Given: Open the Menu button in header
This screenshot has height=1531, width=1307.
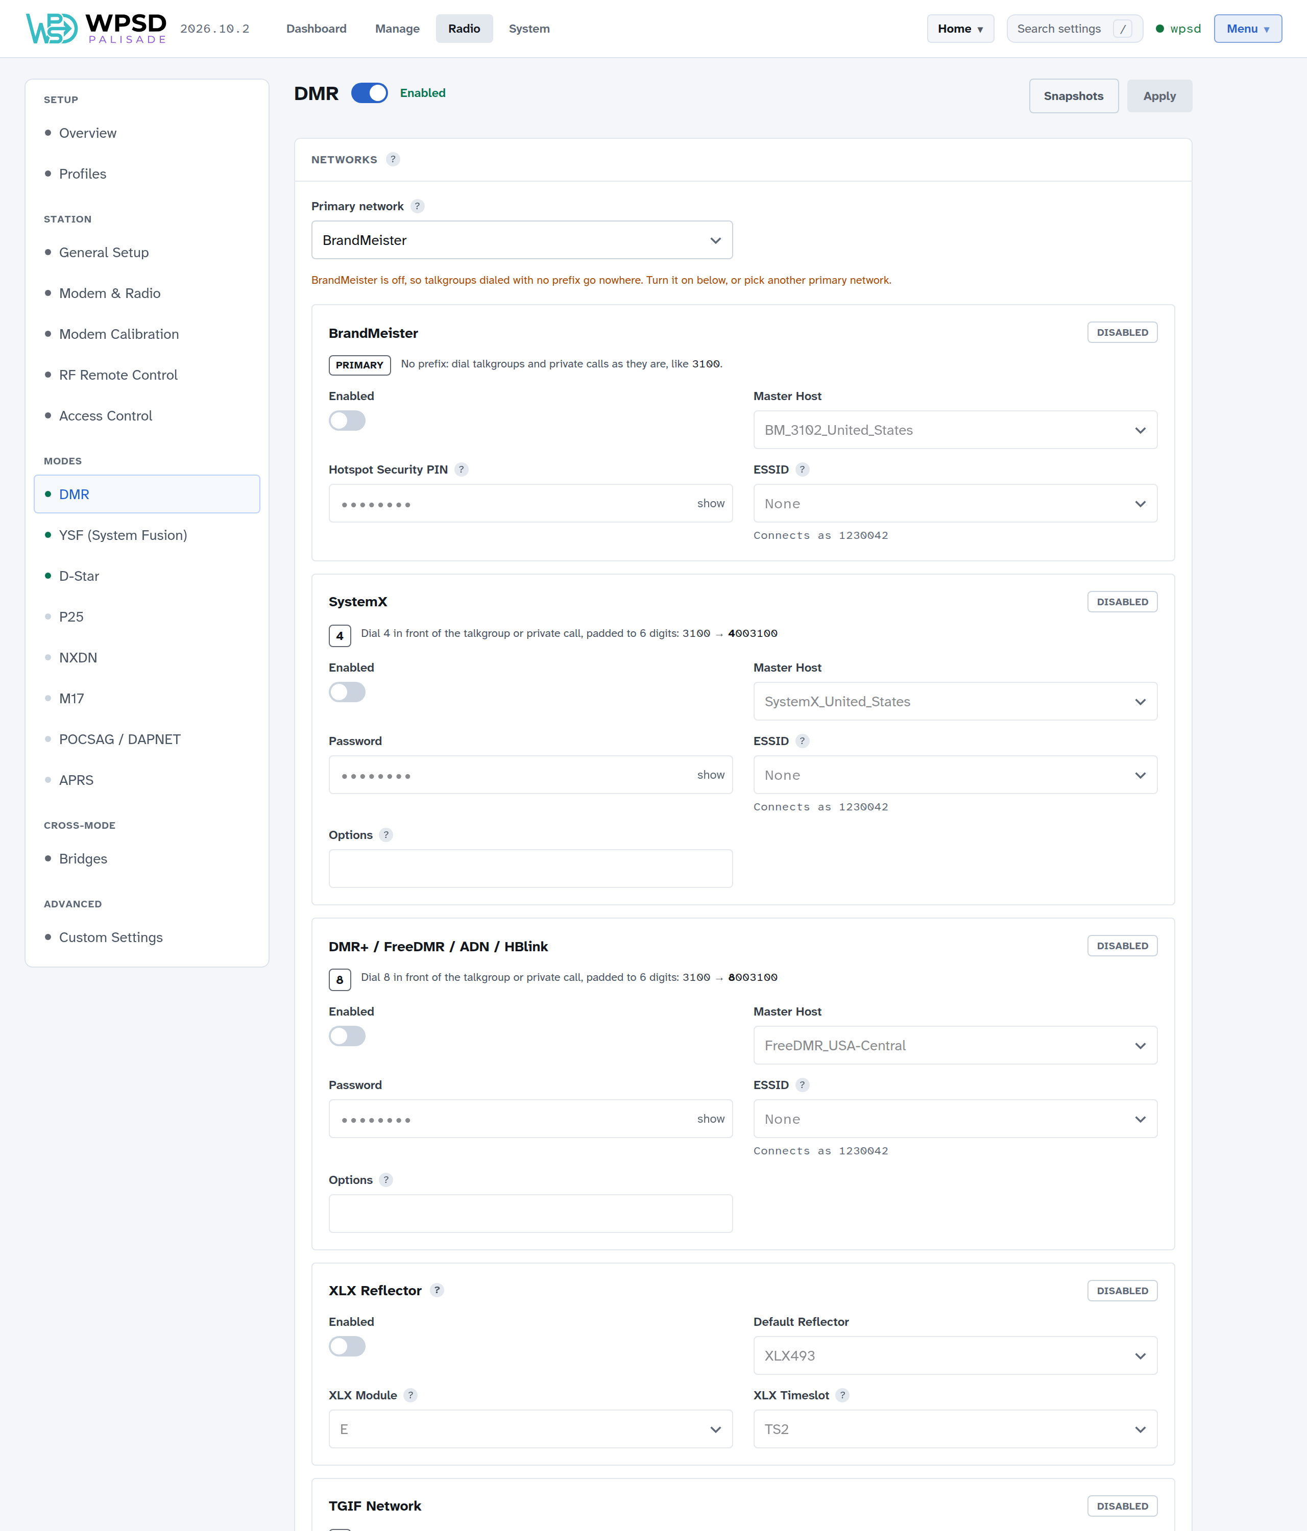Looking at the screenshot, I should click(1248, 29).
